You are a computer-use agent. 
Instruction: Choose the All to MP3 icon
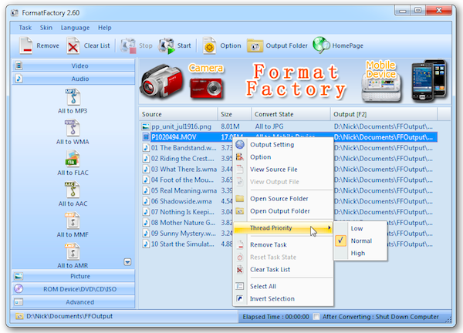pyautogui.click(x=73, y=97)
